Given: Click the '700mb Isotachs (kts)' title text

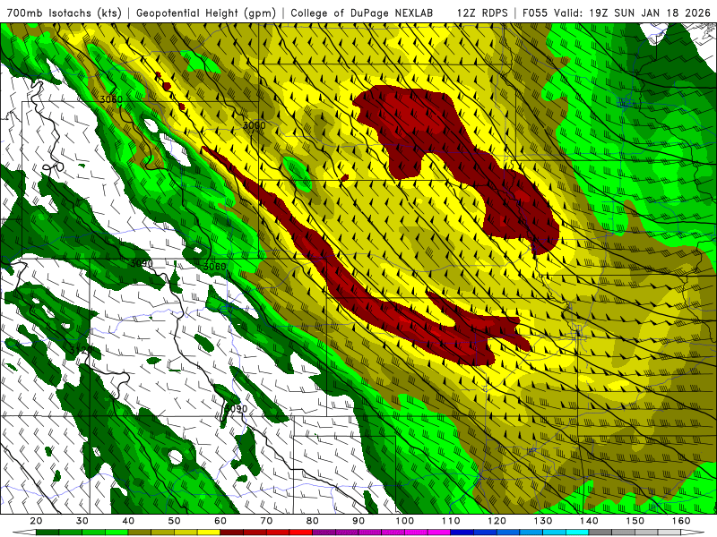Looking at the screenshot, I should coord(64,13).
